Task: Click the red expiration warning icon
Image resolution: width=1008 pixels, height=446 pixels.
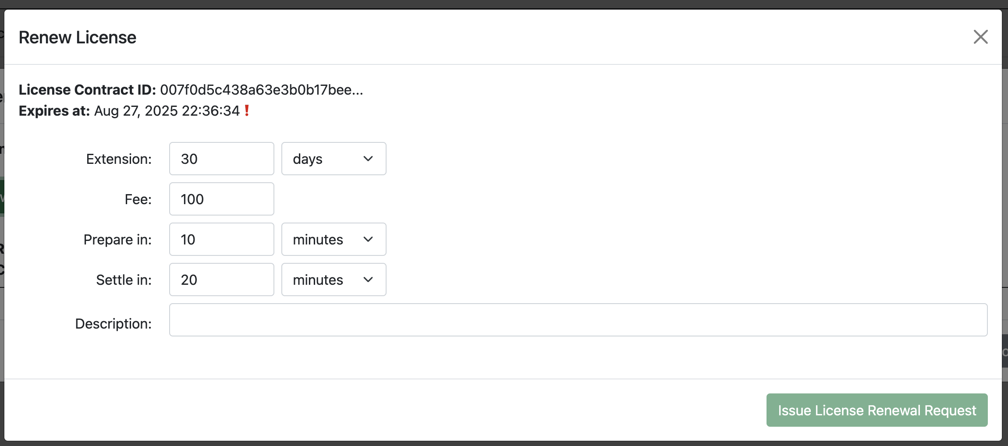Action: (x=247, y=111)
